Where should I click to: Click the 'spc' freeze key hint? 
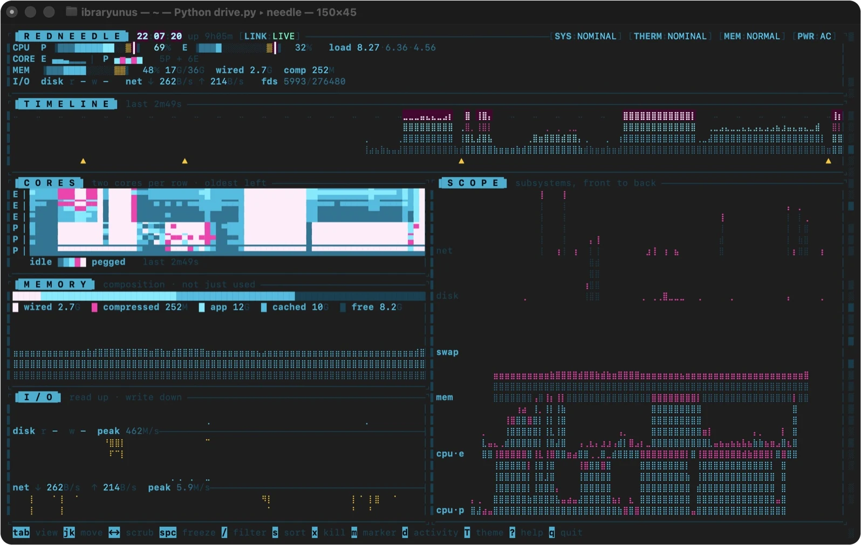tap(168, 533)
